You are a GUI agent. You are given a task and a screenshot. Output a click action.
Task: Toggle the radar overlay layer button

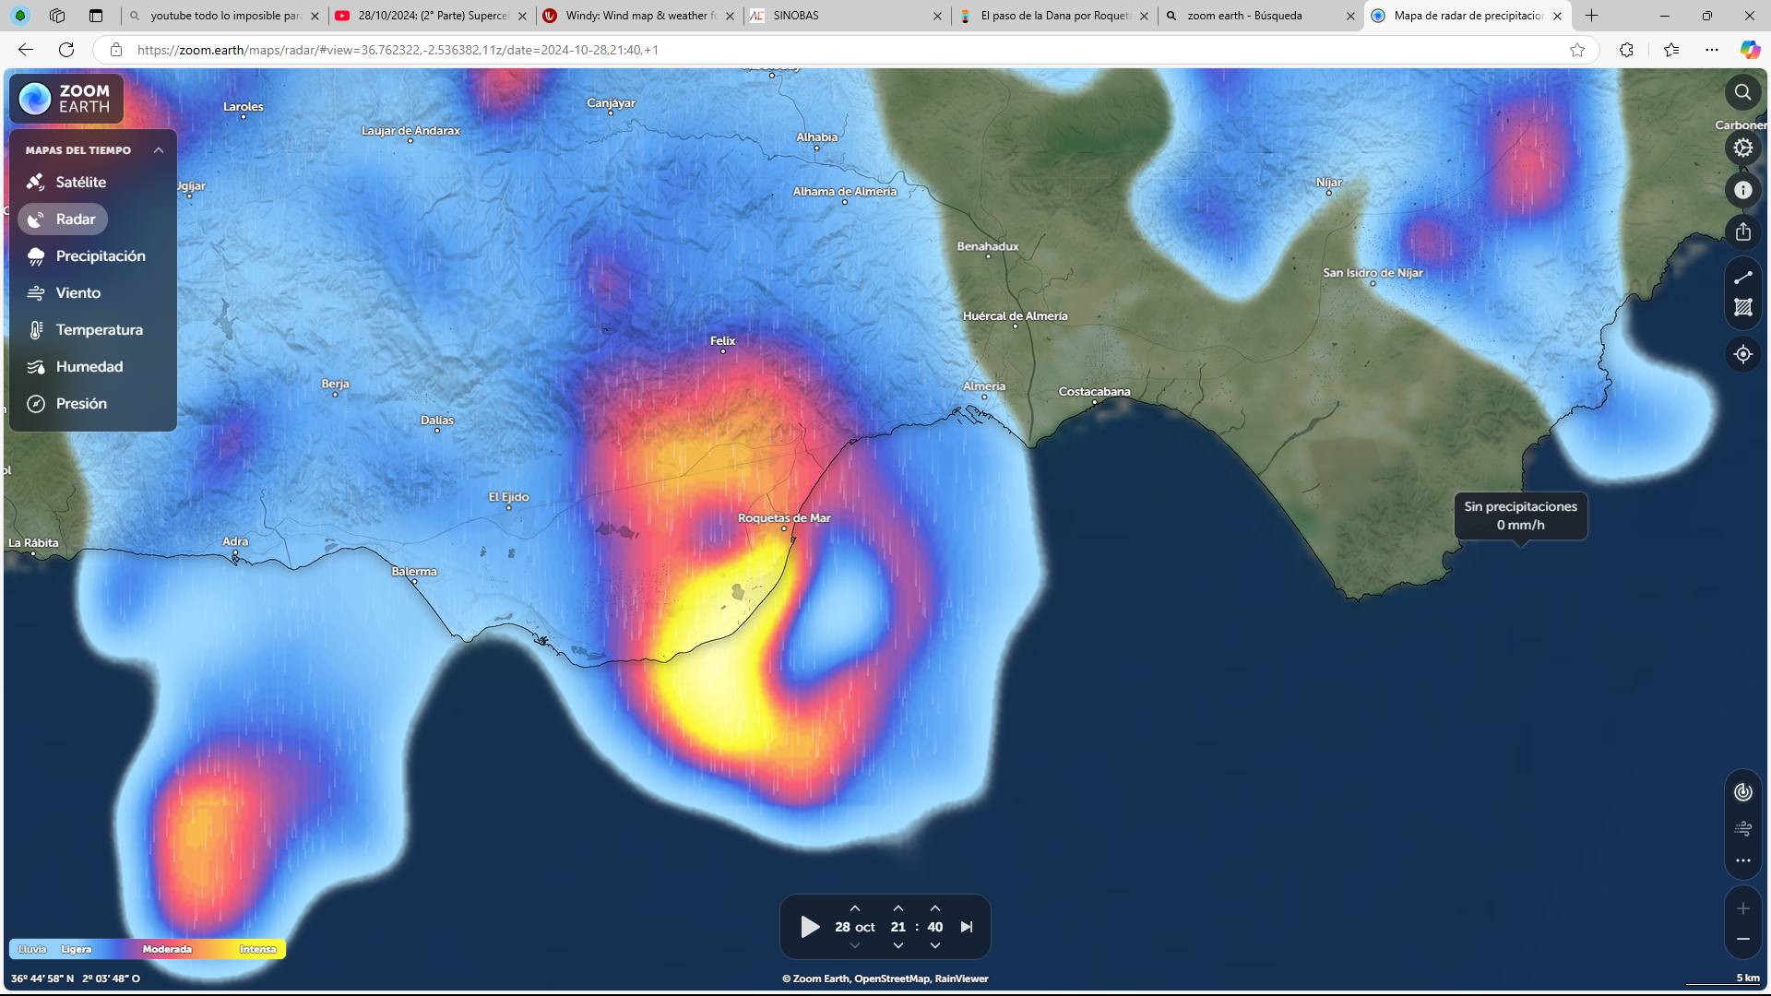coord(1742,792)
